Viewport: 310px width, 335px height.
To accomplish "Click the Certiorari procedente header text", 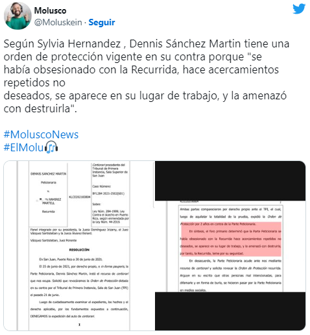I will (x=108, y=165).
